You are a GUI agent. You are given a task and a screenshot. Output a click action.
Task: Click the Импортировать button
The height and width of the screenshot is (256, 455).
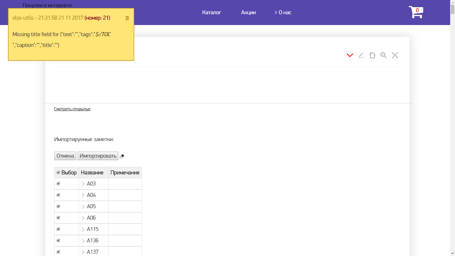click(98, 156)
